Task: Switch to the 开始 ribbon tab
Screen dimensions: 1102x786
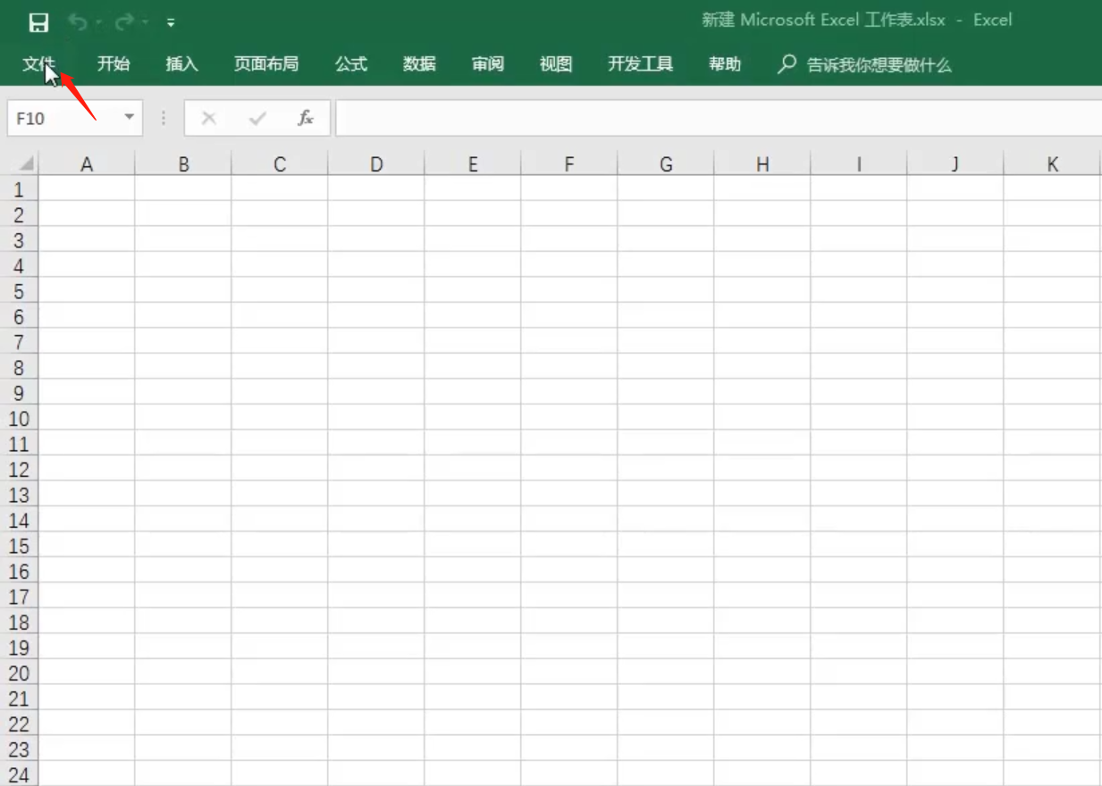Action: (x=114, y=64)
